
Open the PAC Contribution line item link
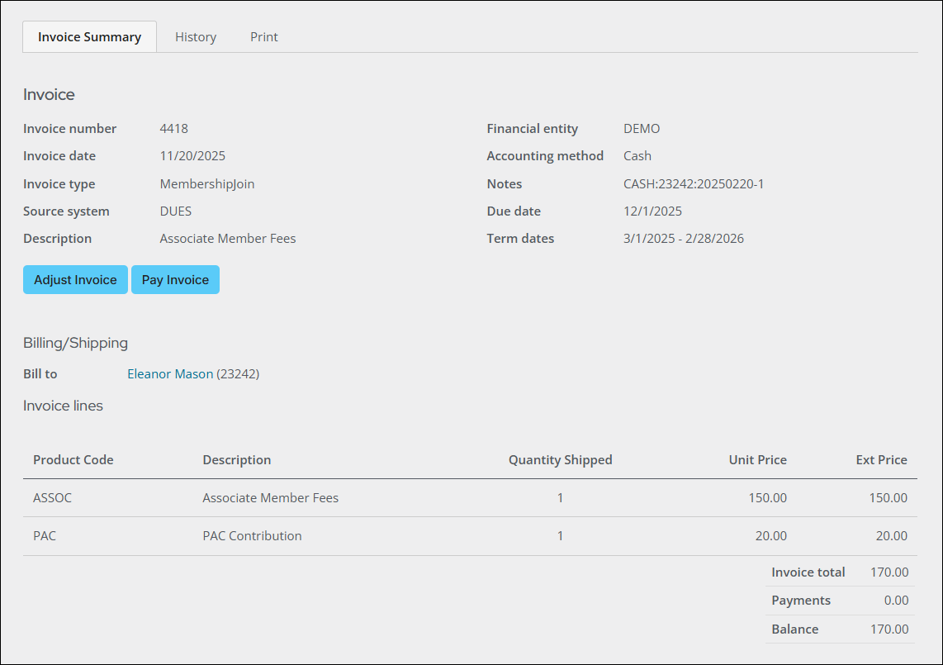click(252, 535)
